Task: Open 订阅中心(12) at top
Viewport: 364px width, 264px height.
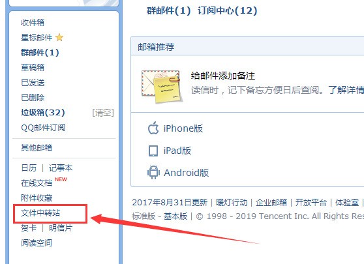Action: [x=228, y=10]
